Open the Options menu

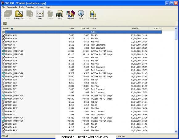click(x=40, y=7)
